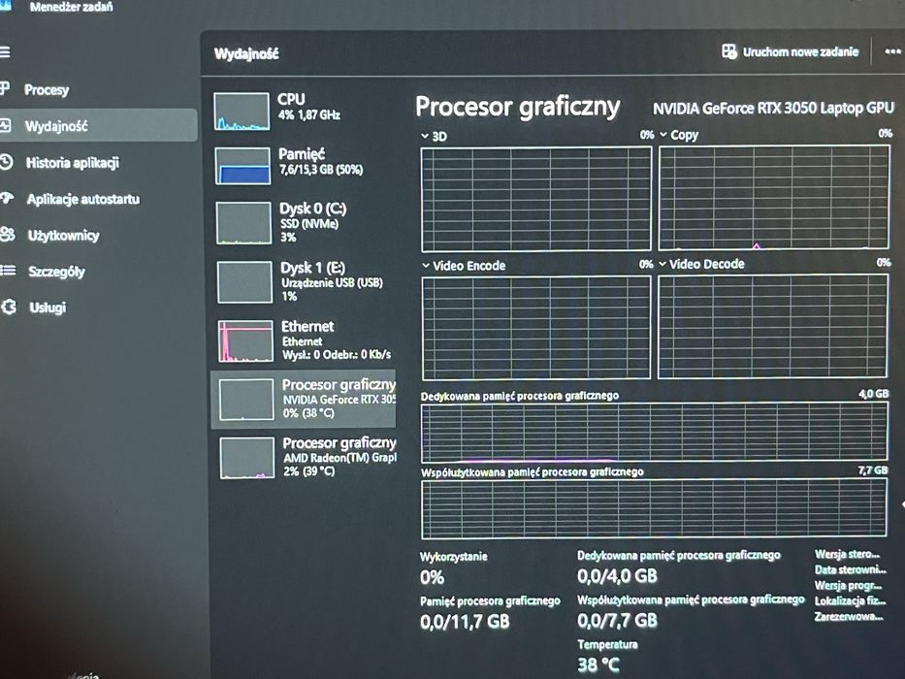Click the Usługi gear icon
The width and height of the screenshot is (905, 679).
[10, 307]
